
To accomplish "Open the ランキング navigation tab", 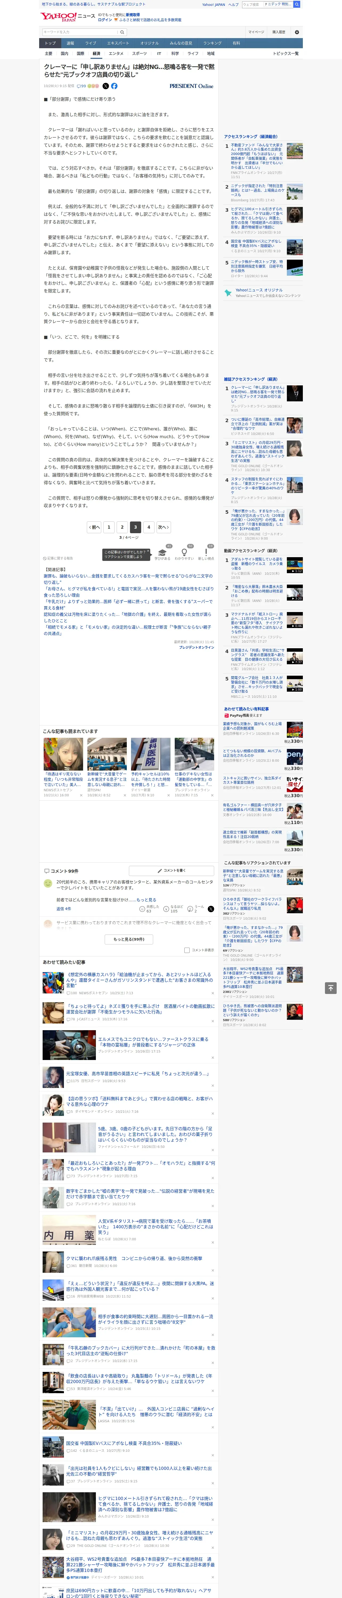I will 212,43.
